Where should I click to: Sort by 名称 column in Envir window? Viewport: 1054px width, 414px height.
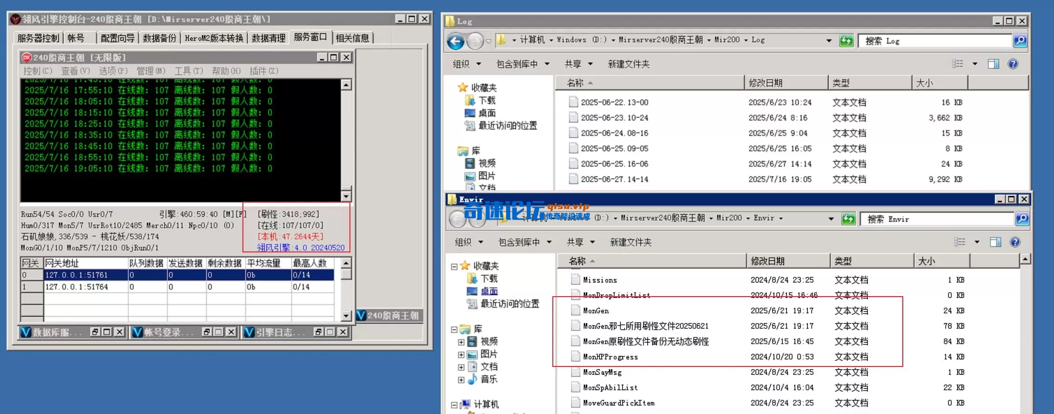point(652,261)
